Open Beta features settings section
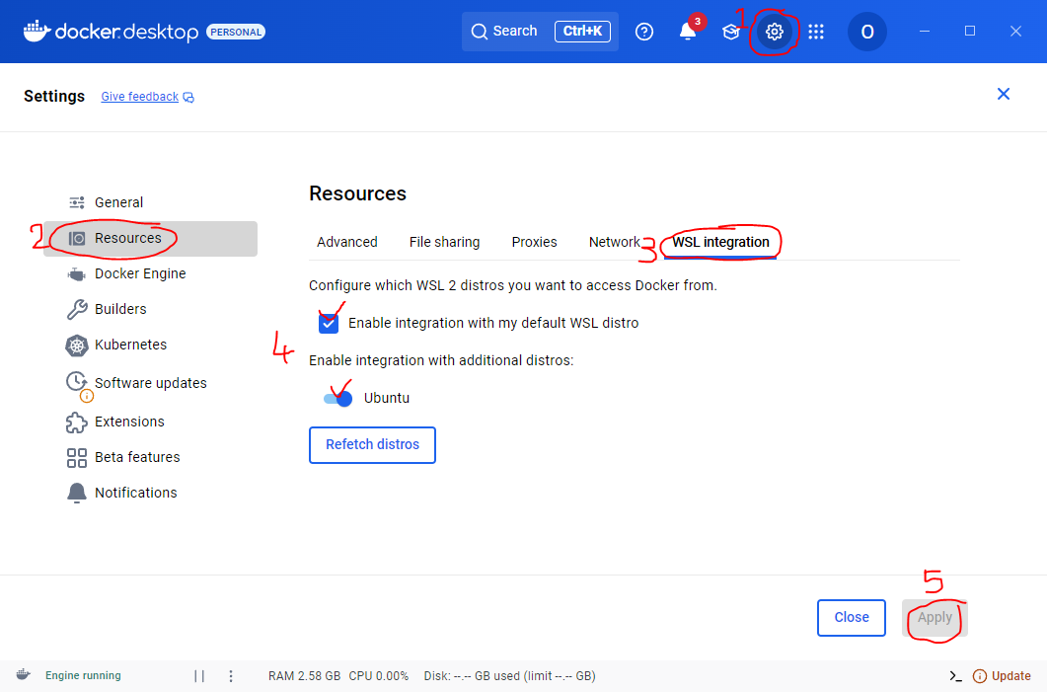Screen dimensions: 1047x692 150,457
